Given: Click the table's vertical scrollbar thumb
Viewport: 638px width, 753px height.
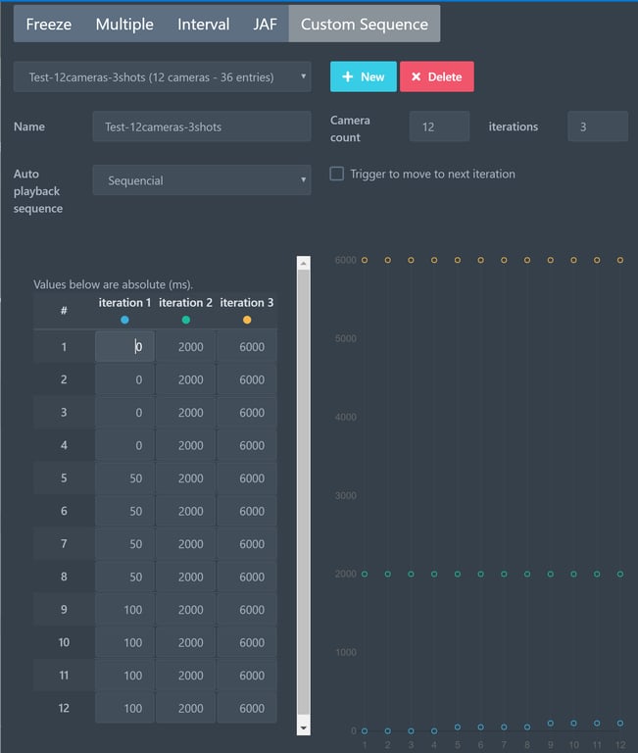Looking at the screenshot, I should pos(304,492).
